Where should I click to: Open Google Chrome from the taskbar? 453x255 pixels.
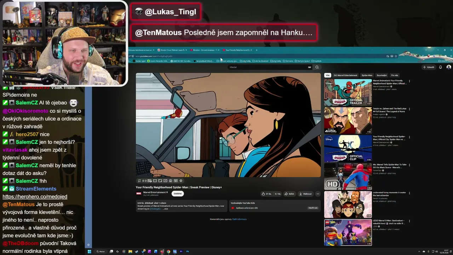tap(168, 251)
